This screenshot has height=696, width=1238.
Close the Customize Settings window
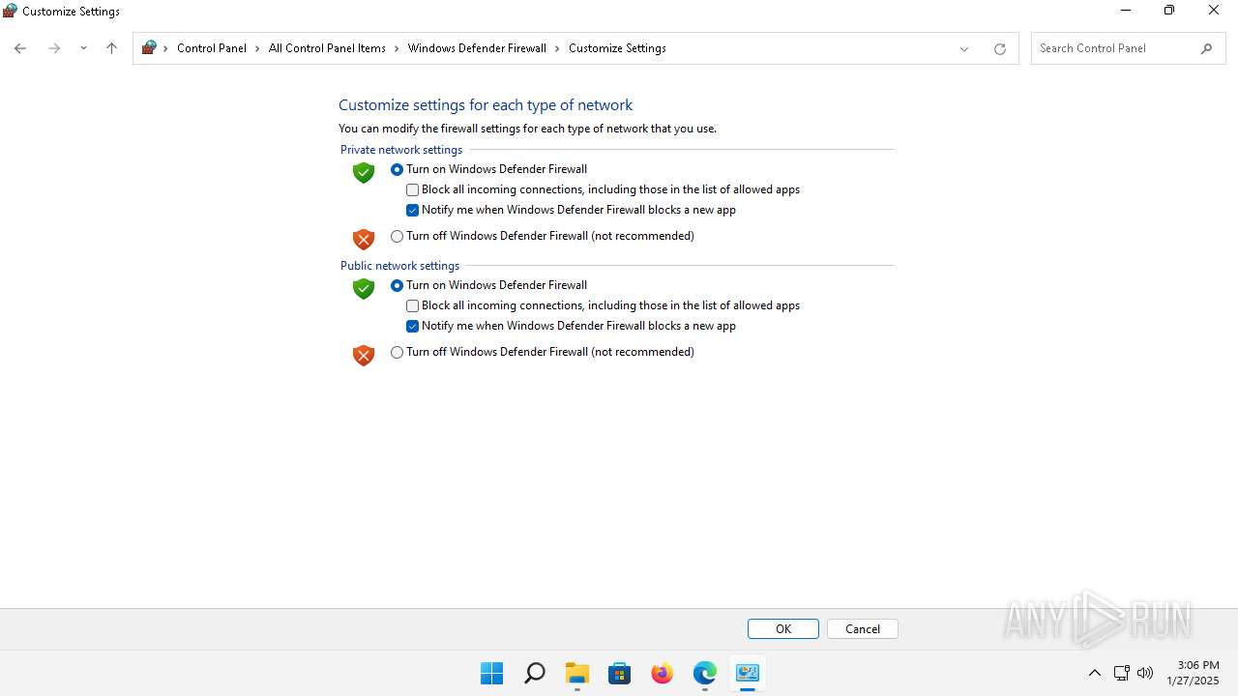tap(1214, 11)
